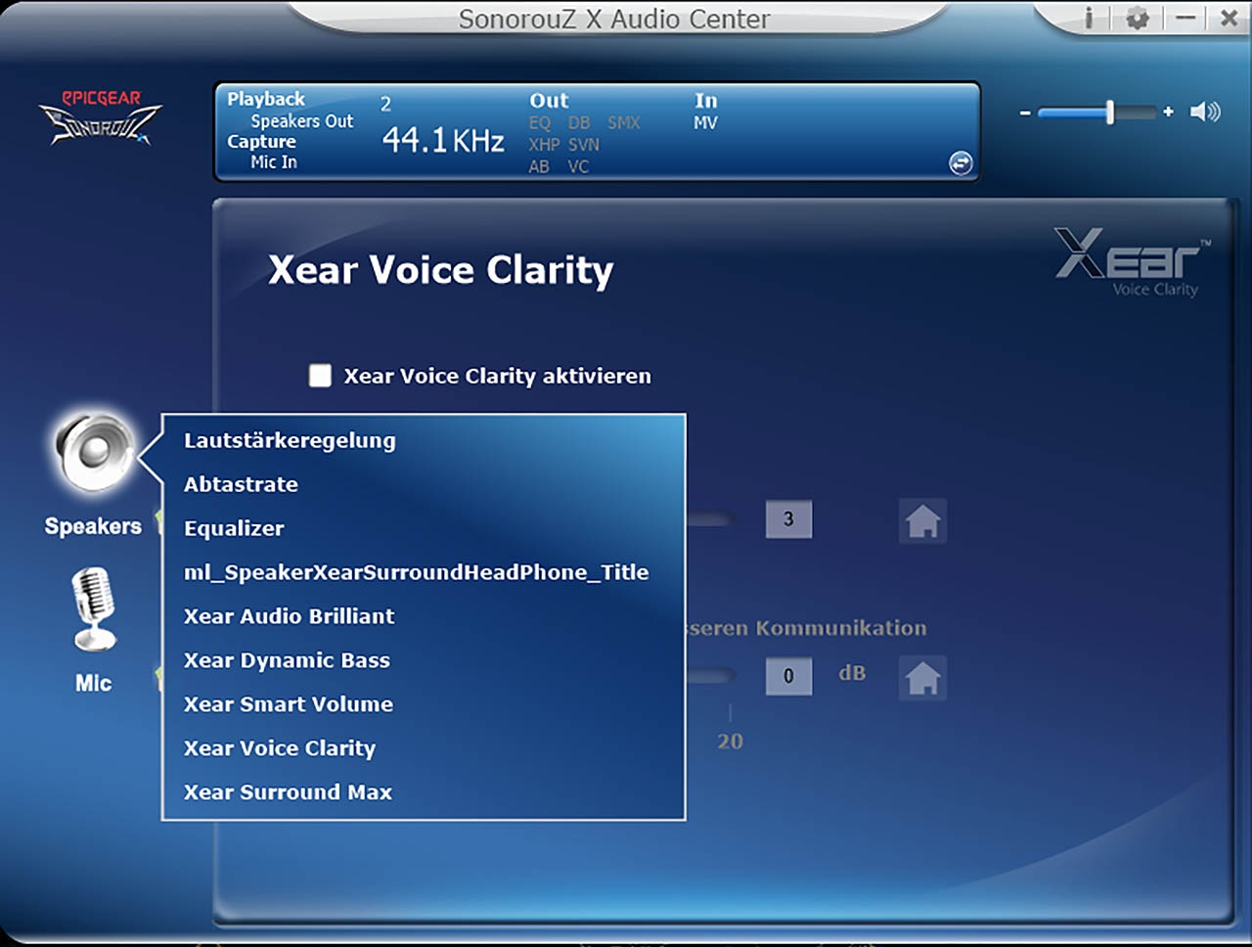Click the XHP indicator under Out
This screenshot has width=1252, height=947.
tap(544, 145)
